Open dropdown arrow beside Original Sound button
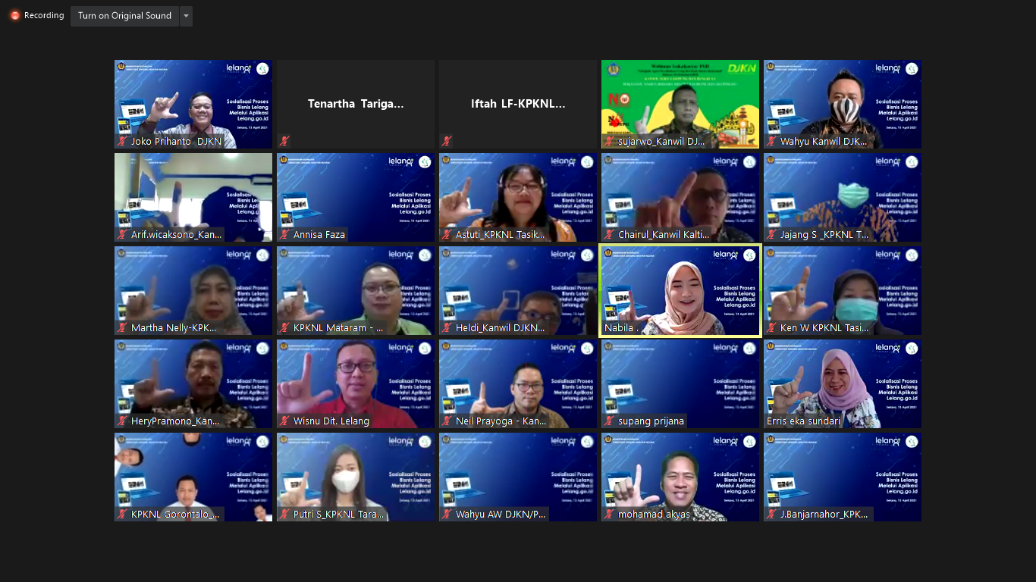 point(186,16)
